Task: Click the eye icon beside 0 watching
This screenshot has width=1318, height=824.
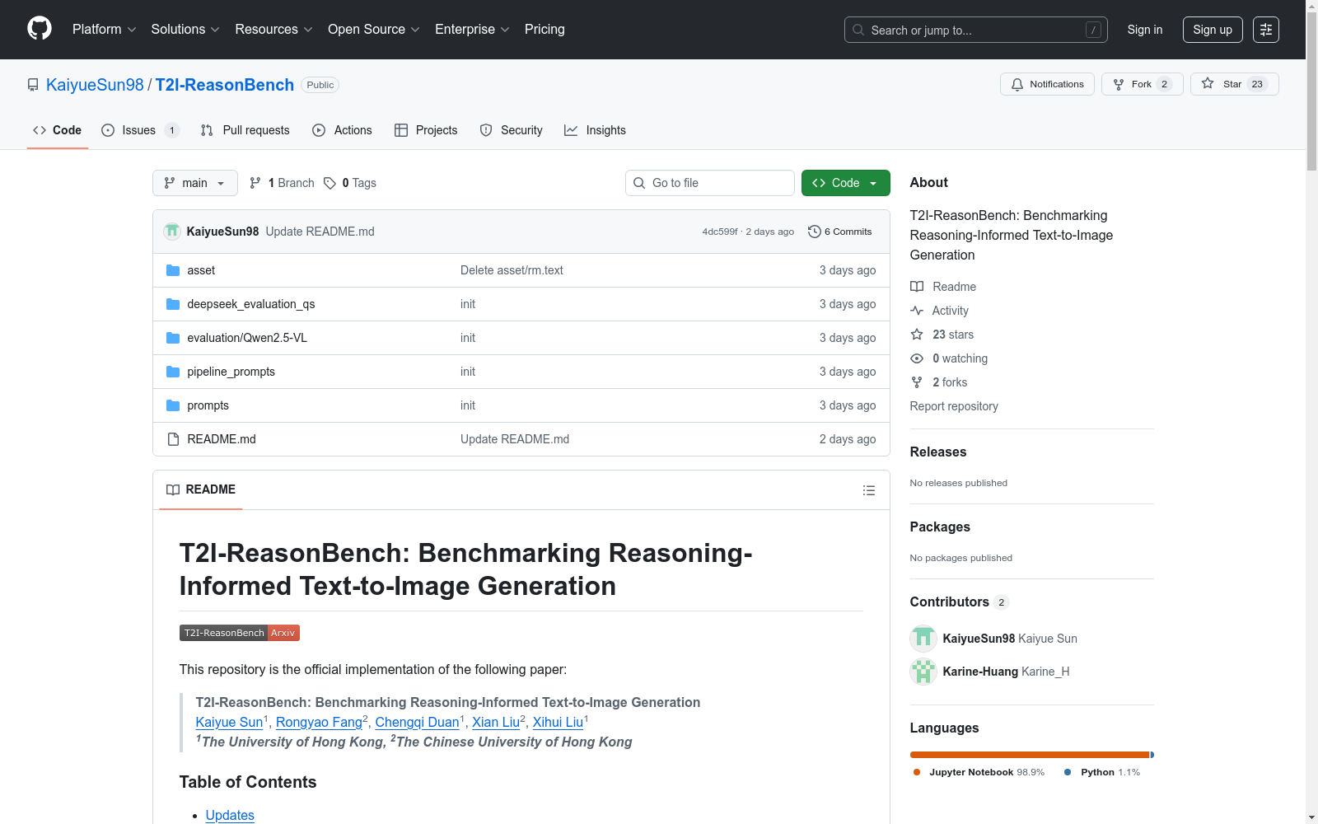Action: [x=917, y=358]
